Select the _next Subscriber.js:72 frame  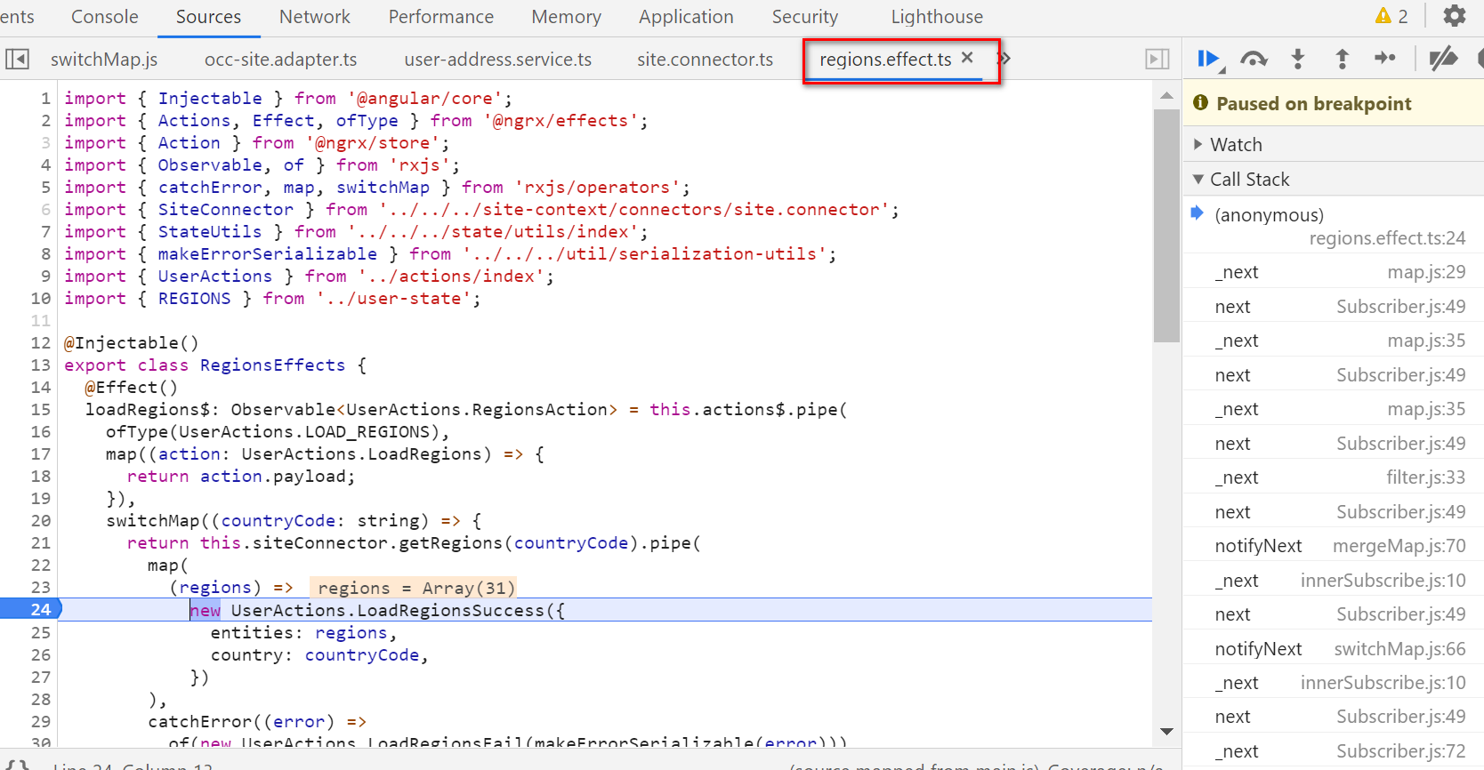[x=1333, y=751]
